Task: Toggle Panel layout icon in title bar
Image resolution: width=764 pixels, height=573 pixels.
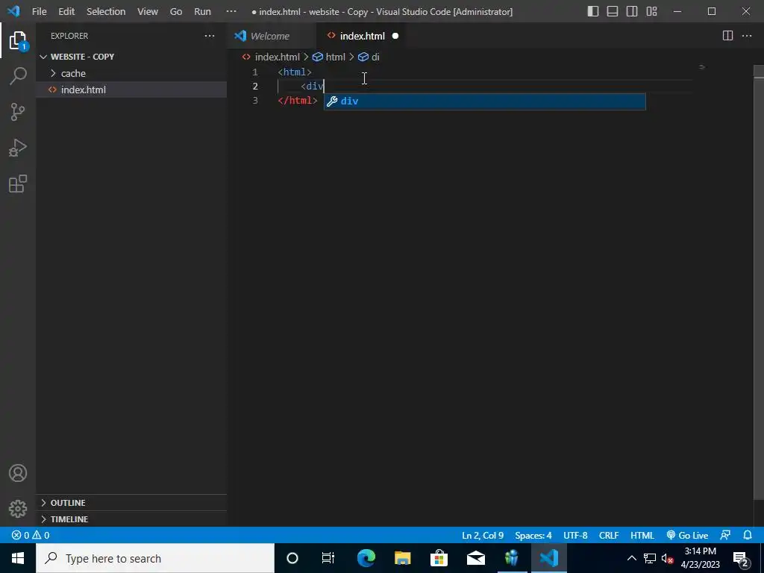Action: (x=613, y=11)
